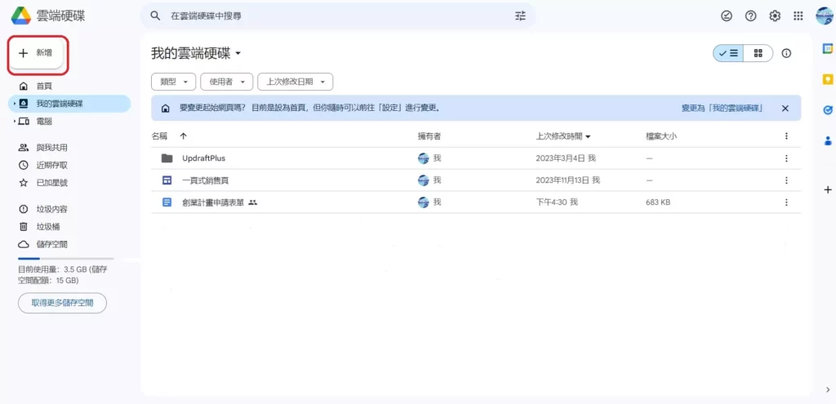Select the 創業計畫申請表單 document
The width and height of the screenshot is (836, 404).
[476, 202]
